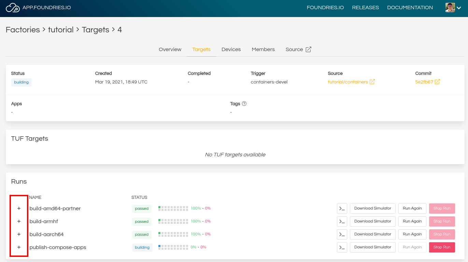
Task: Click passed badge on build-amd64-partner row
Action: tap(142, 209)
